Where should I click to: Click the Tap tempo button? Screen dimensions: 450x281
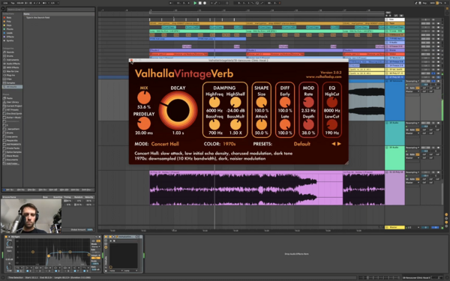click(13, 3)
